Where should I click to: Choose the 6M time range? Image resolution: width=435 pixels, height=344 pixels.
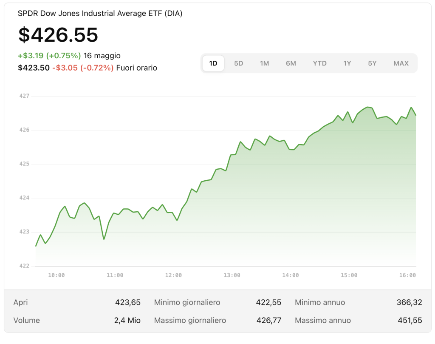(x=291, y=63)
